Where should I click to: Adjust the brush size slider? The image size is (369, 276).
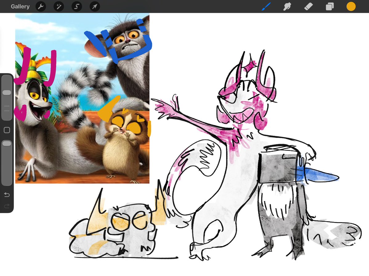tap(7, 98)
